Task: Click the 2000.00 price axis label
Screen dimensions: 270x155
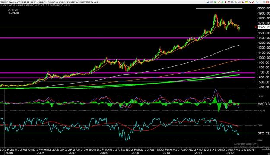Action: coord(264,9)
